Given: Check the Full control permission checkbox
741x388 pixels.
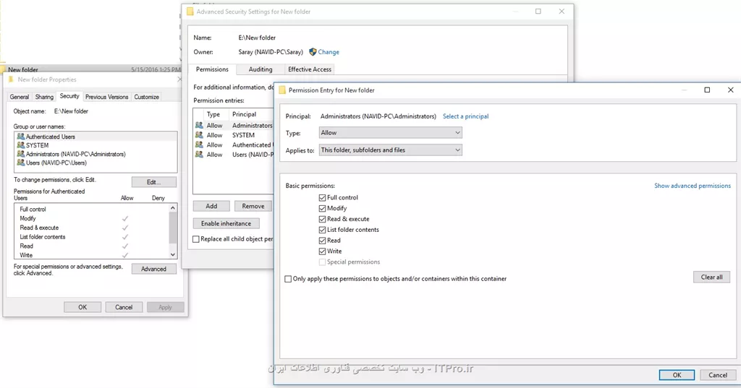Looking at the screenshot, I should coord(322,198).
